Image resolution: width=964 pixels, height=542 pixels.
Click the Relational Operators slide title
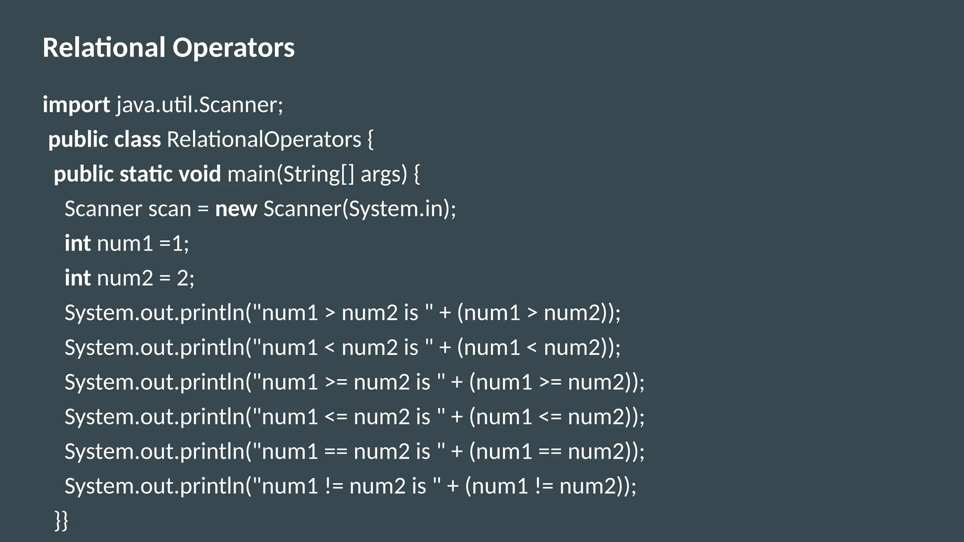pos(169,48)
